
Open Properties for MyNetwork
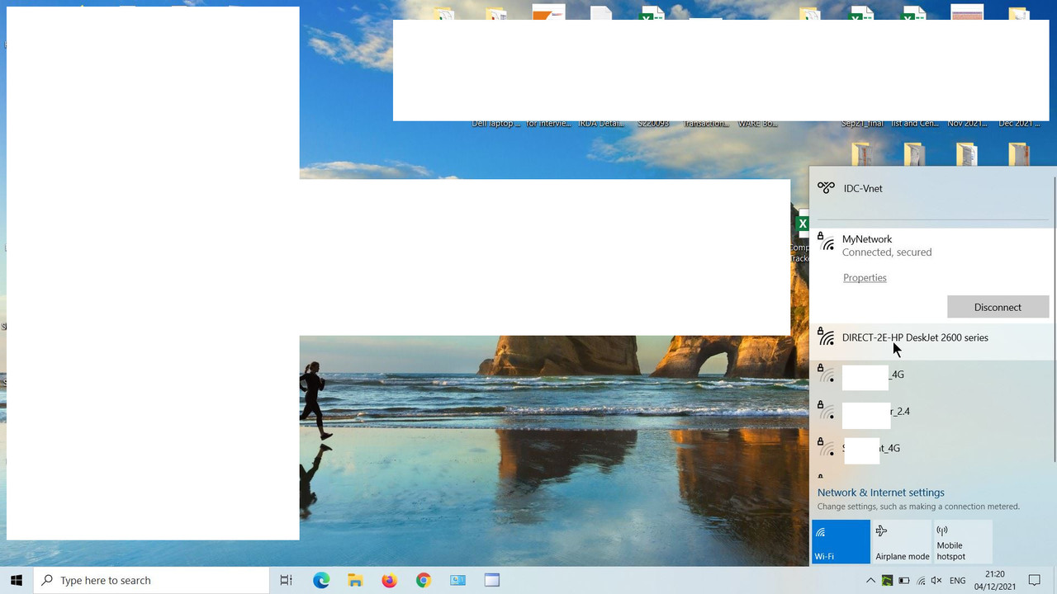[865, 278]
